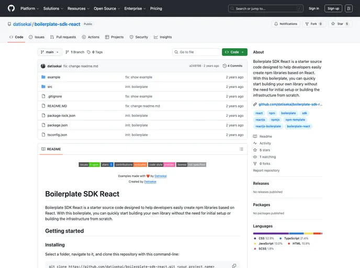Open the example folder
The image size is (360, 268).
[54, 77]
